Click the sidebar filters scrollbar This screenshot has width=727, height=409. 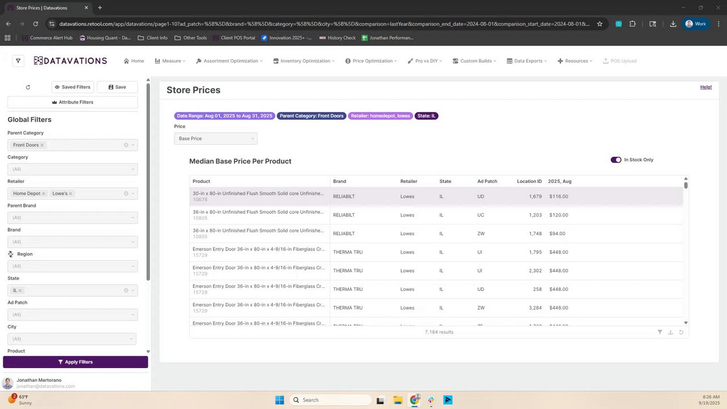(x=148, y=182)
